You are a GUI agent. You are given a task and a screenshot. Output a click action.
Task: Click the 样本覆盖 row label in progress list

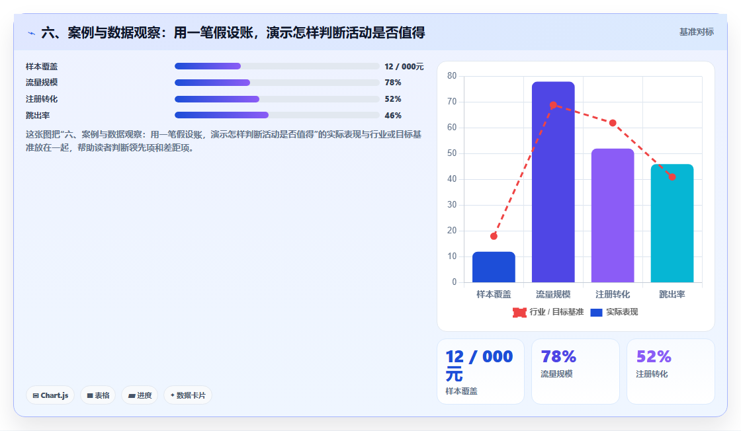point(42,67)
